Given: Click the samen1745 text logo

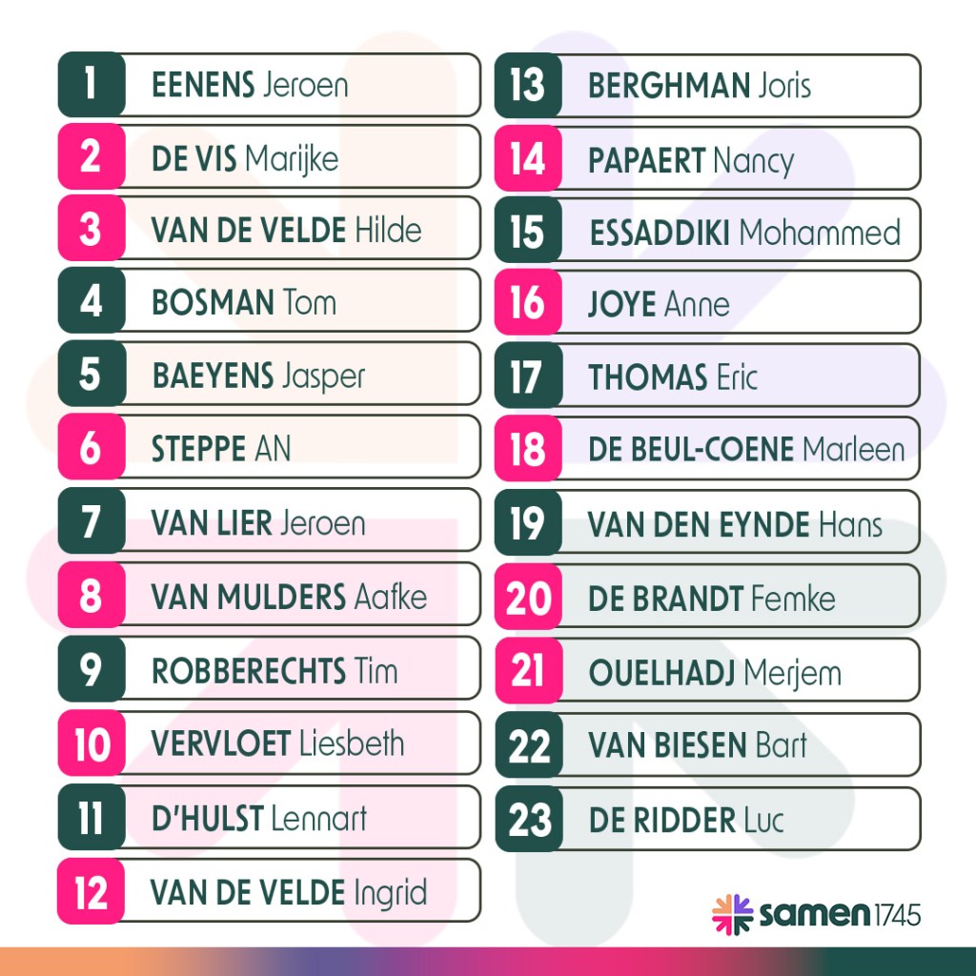Looking at the screenshot, I should [x=840, y=916].
